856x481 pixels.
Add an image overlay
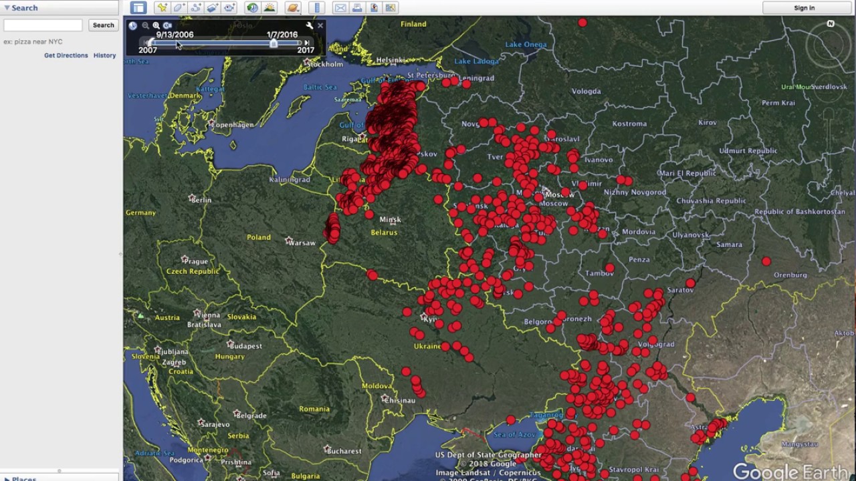(x=213, y=8)
